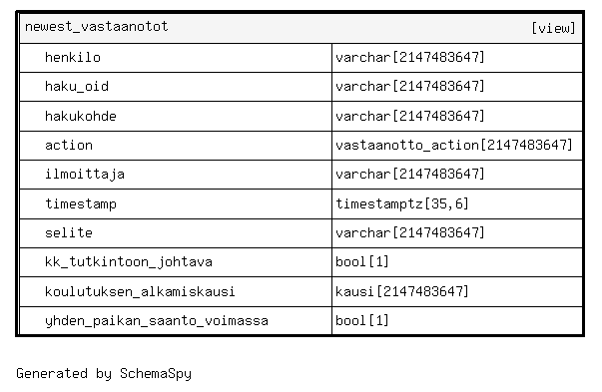This screenshot has width=602, height=392.
Task: Click the [view] label in header
Action: pos(553,28)
